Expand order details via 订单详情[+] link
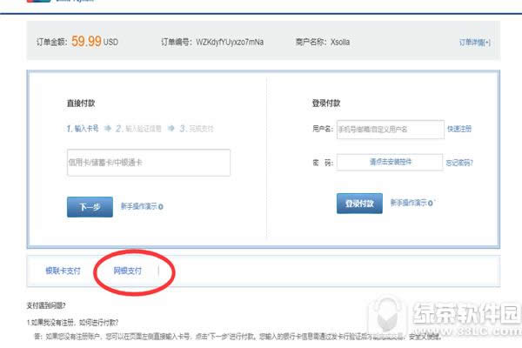The width and height of the screenshot is (522, 348). [x=474, y=42]
